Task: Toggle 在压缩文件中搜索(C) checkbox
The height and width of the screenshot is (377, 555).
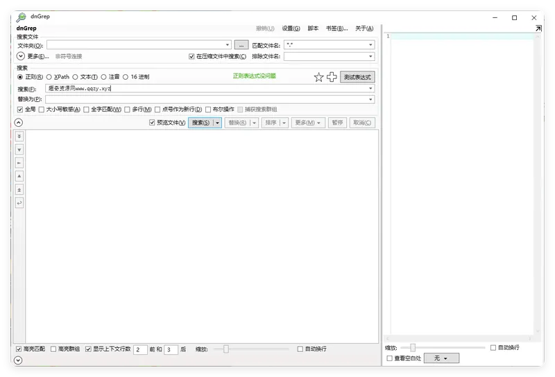Action: (x=191, y=57)
